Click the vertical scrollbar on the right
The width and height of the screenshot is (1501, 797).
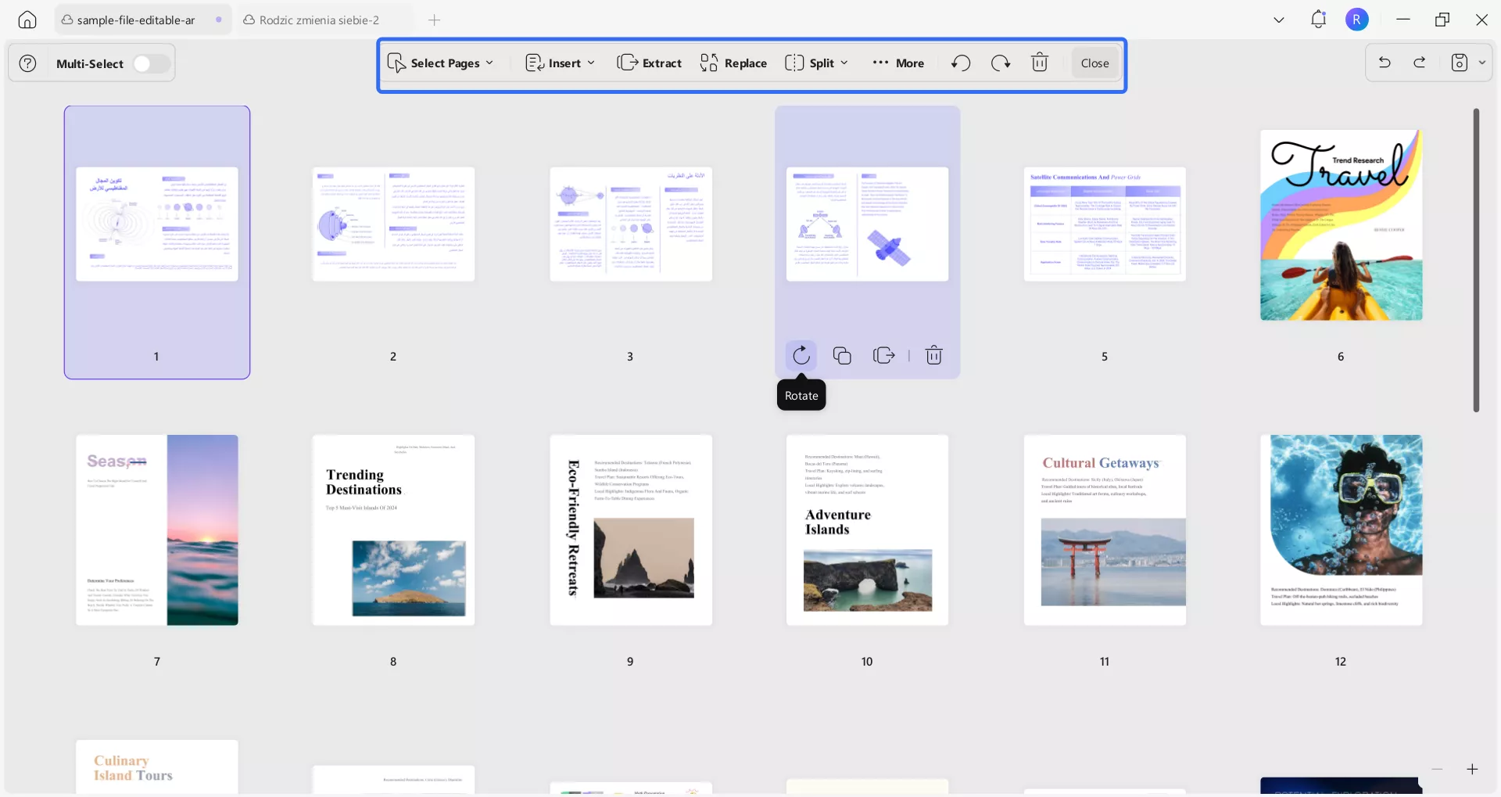point(1476,260)
